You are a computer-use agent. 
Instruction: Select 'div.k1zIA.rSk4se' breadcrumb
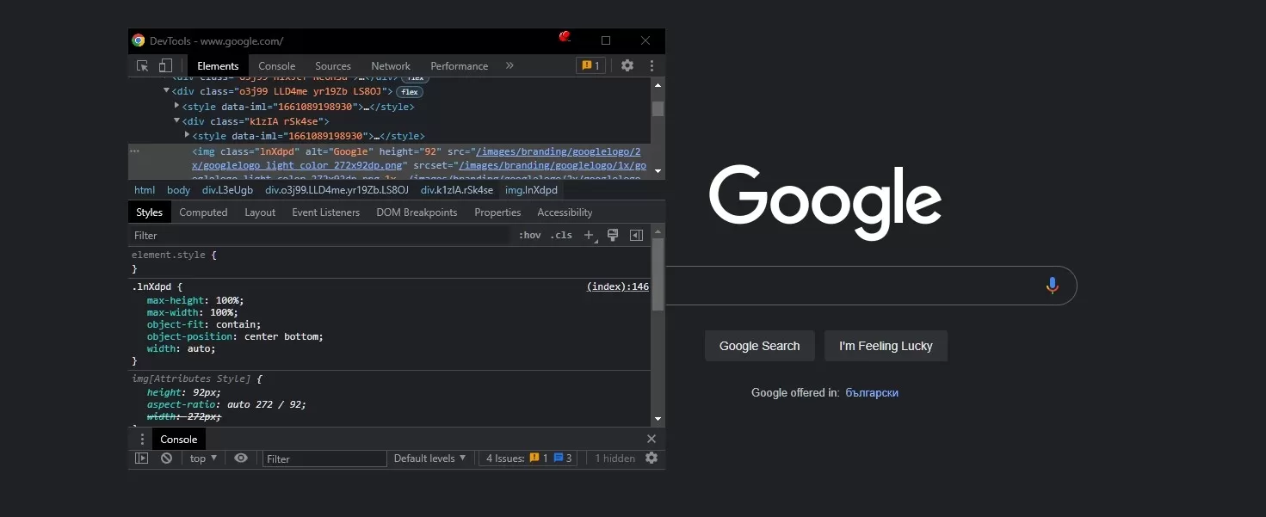click(457, 190)
